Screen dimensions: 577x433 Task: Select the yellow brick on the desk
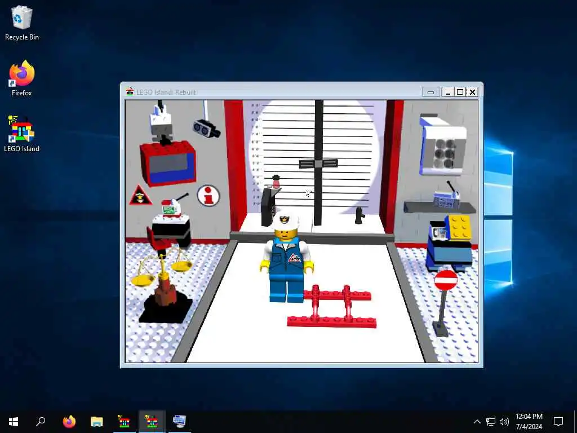tap(458, 227)
